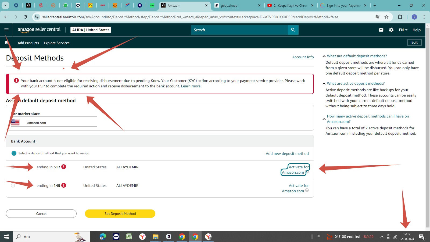Click the bookmark flag icon
The image size is (430, 242).
tap(6, 42)
